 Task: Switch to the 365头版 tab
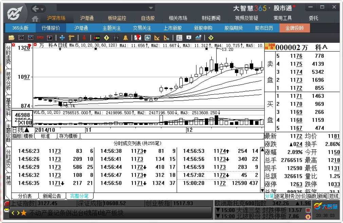pos(20,28)
